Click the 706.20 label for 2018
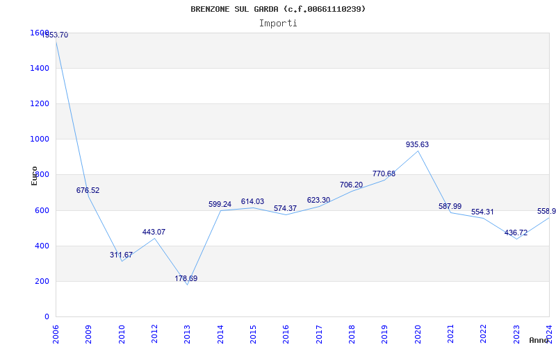The width and height of the screenshot is (556, 347). pyautogui.click(x=352, y=185)
